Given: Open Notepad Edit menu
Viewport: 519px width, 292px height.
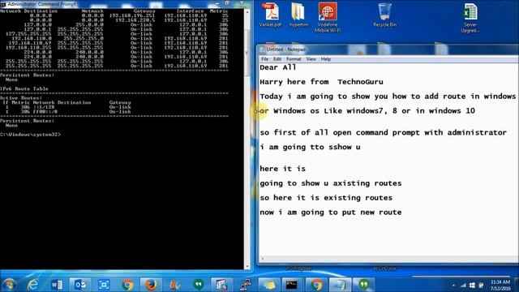Looking at the screenshot, I should click(277, 59).
